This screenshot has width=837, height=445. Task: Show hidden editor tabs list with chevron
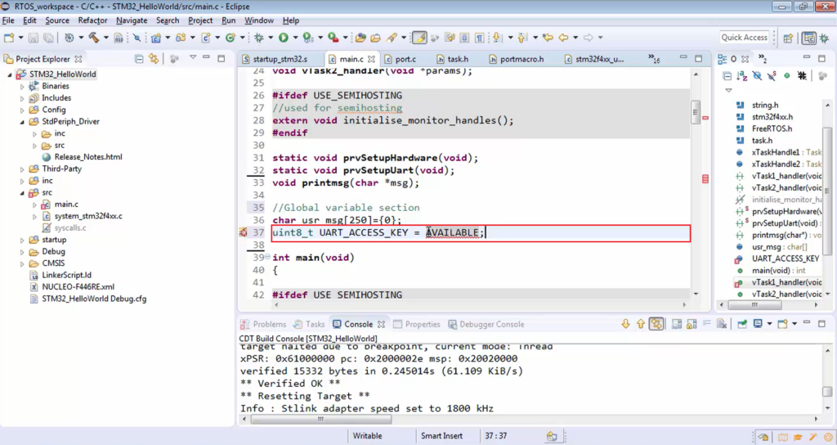653,59
